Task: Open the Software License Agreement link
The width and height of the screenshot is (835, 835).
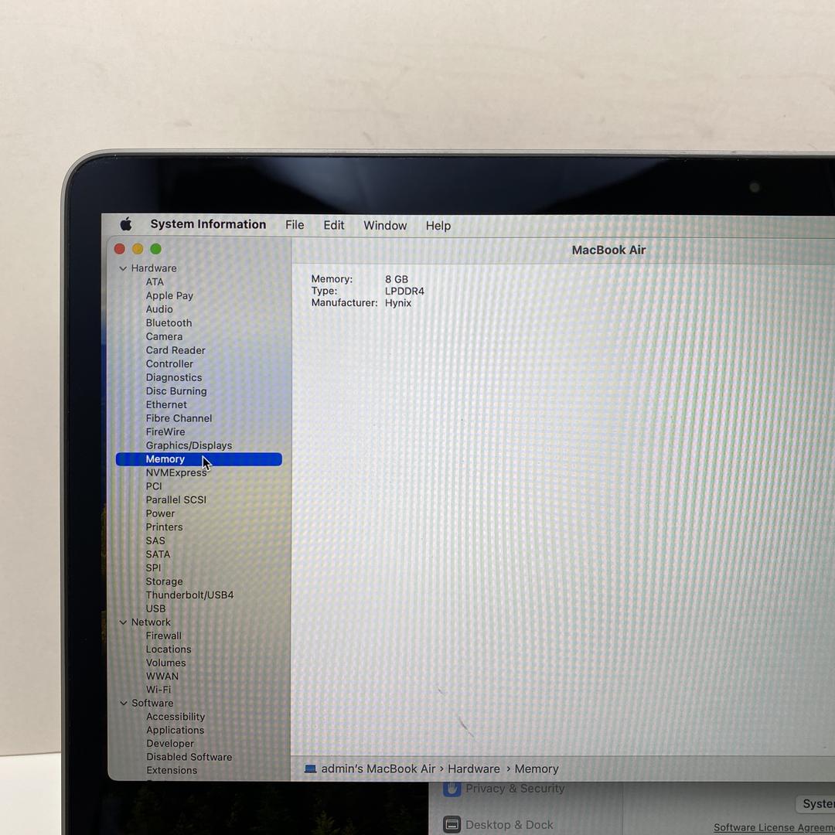Action: pyautogui.click(x=774, y=827)
